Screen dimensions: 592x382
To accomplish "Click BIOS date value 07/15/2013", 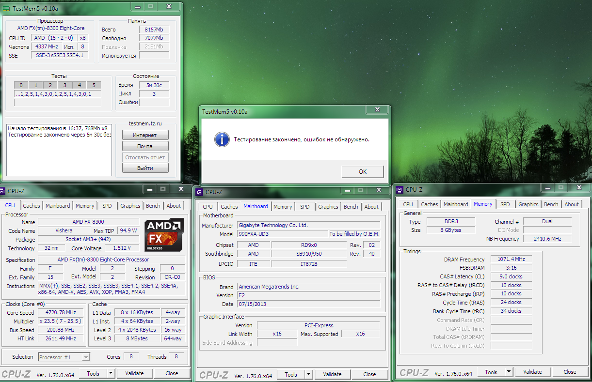I will click(x=309, y=304).
